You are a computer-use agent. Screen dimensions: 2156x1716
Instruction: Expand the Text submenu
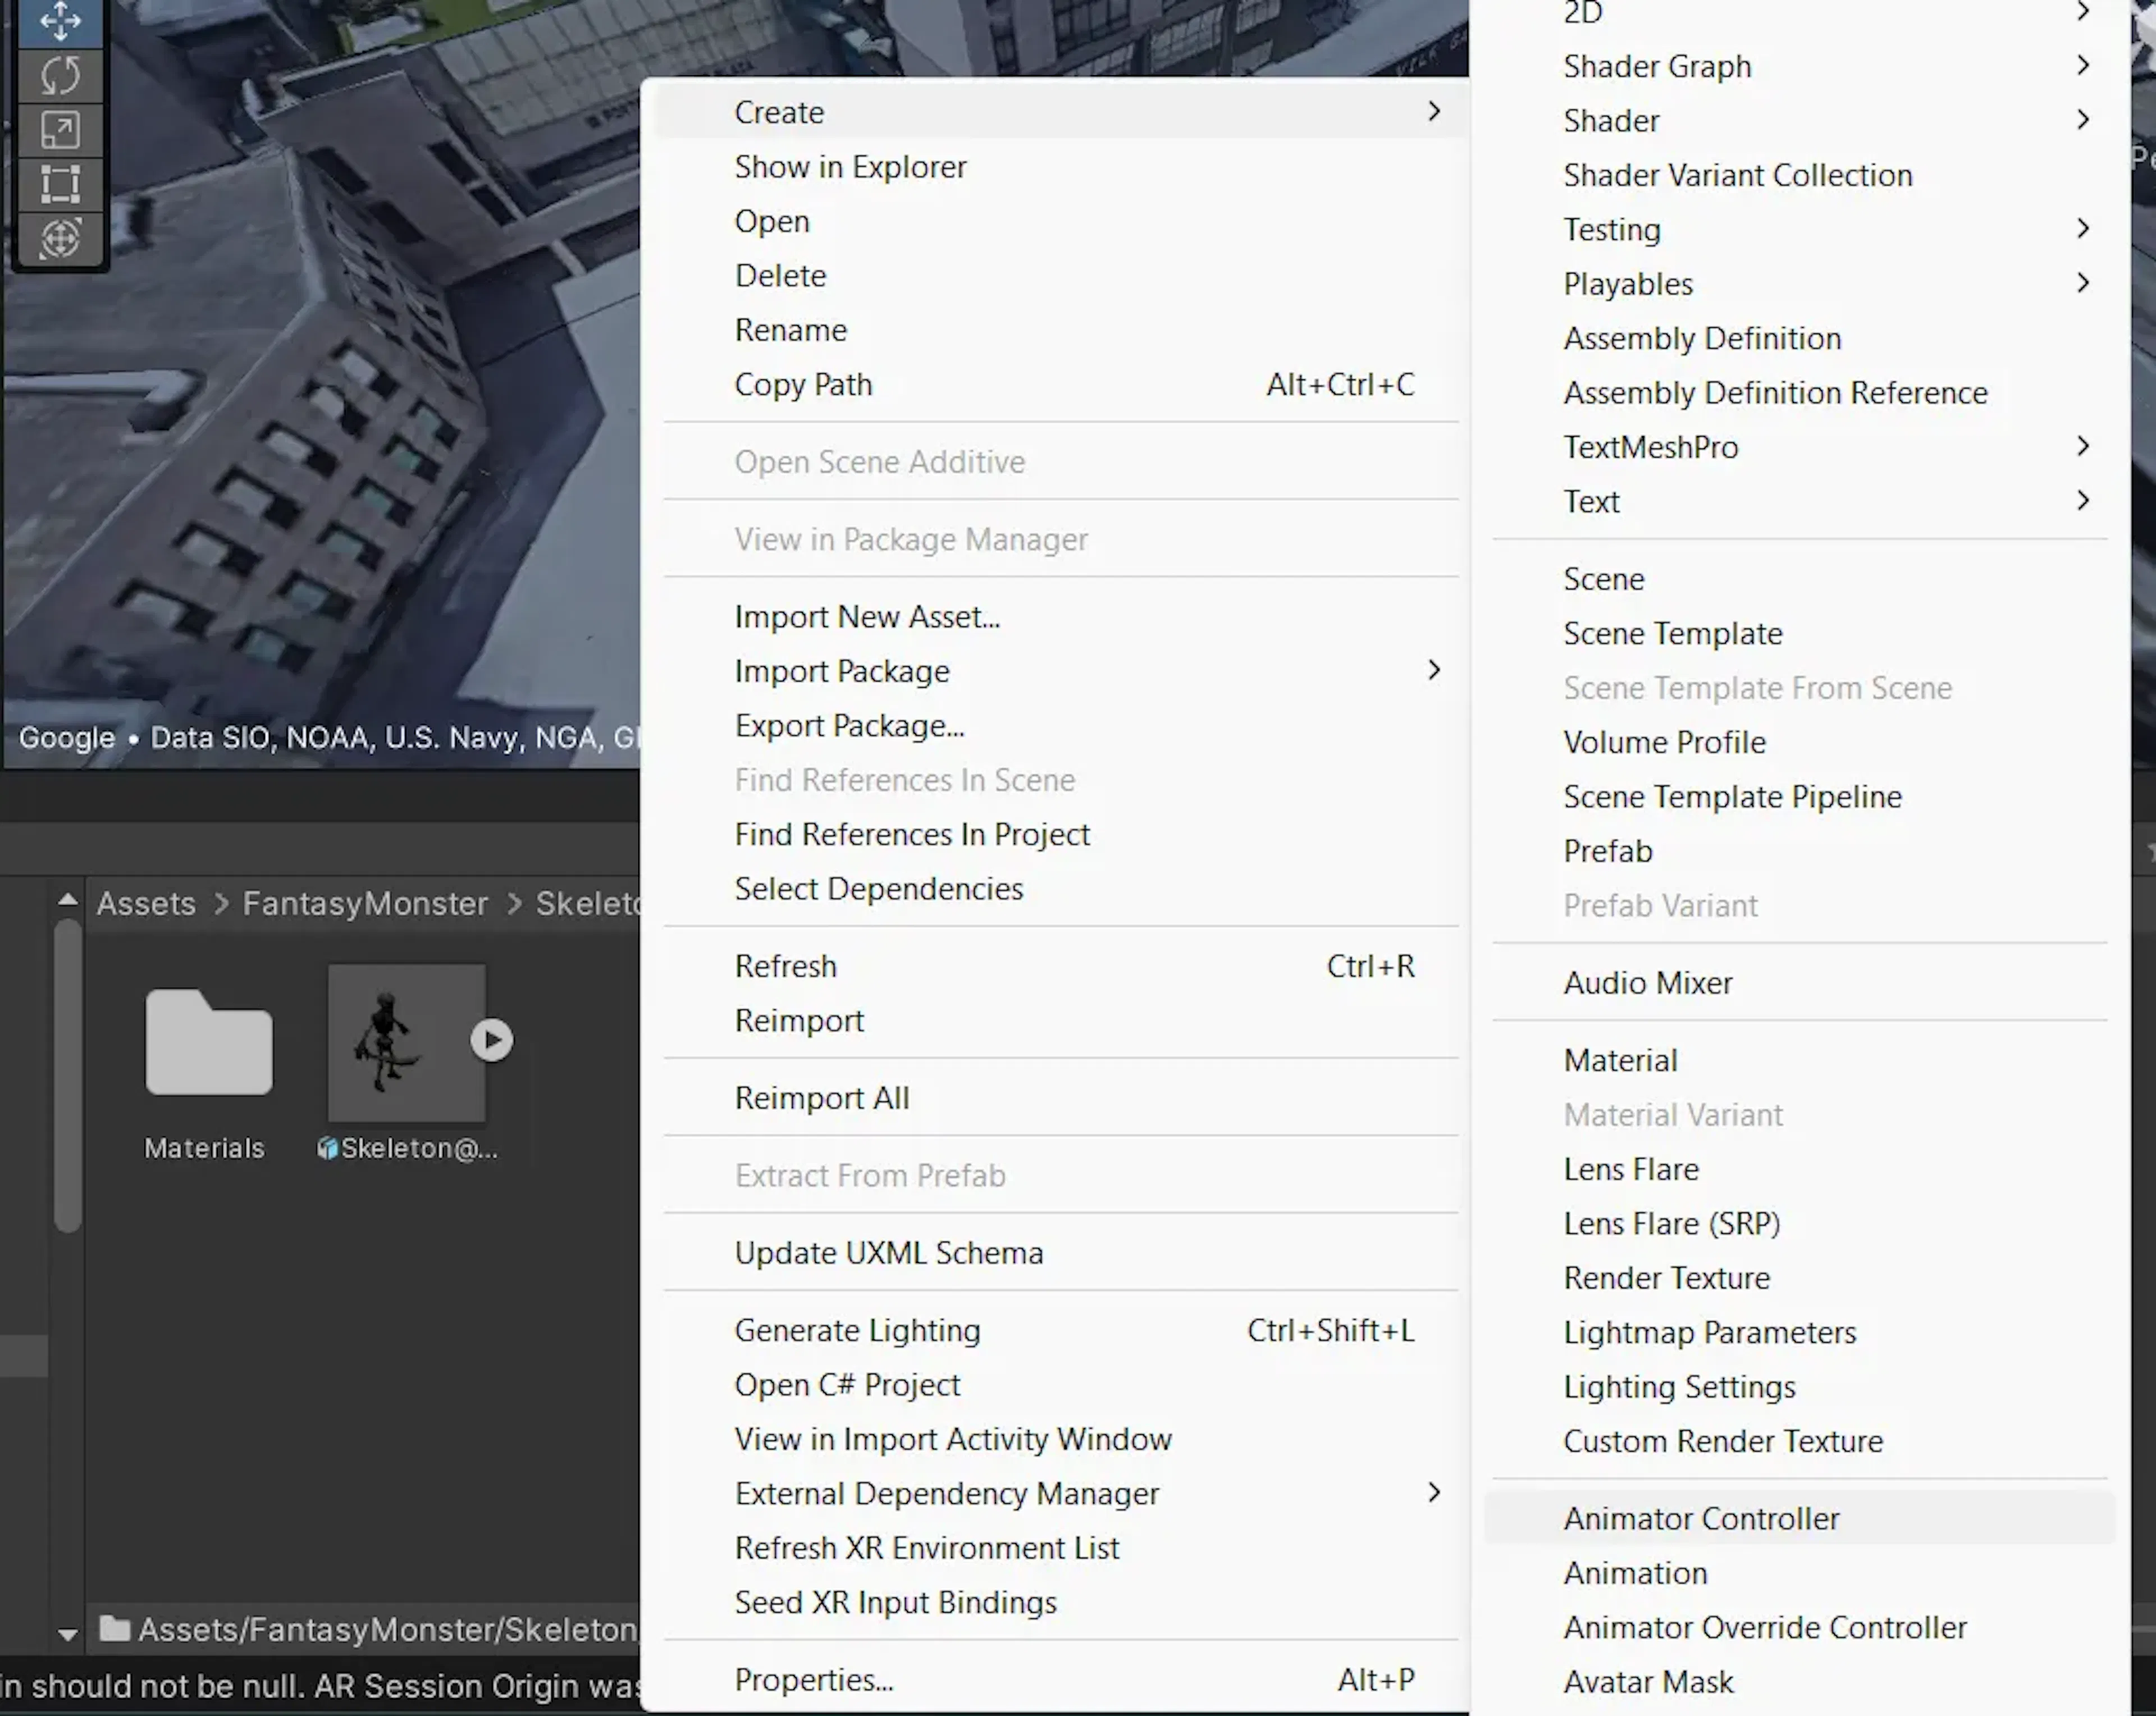pyautogui.click(x=1800, y=502)
